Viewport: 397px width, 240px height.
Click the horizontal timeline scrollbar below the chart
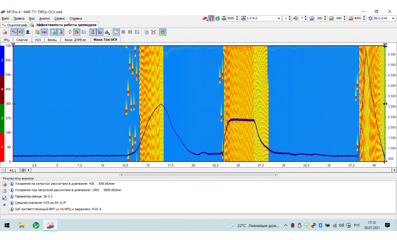(x=206, y=170)
